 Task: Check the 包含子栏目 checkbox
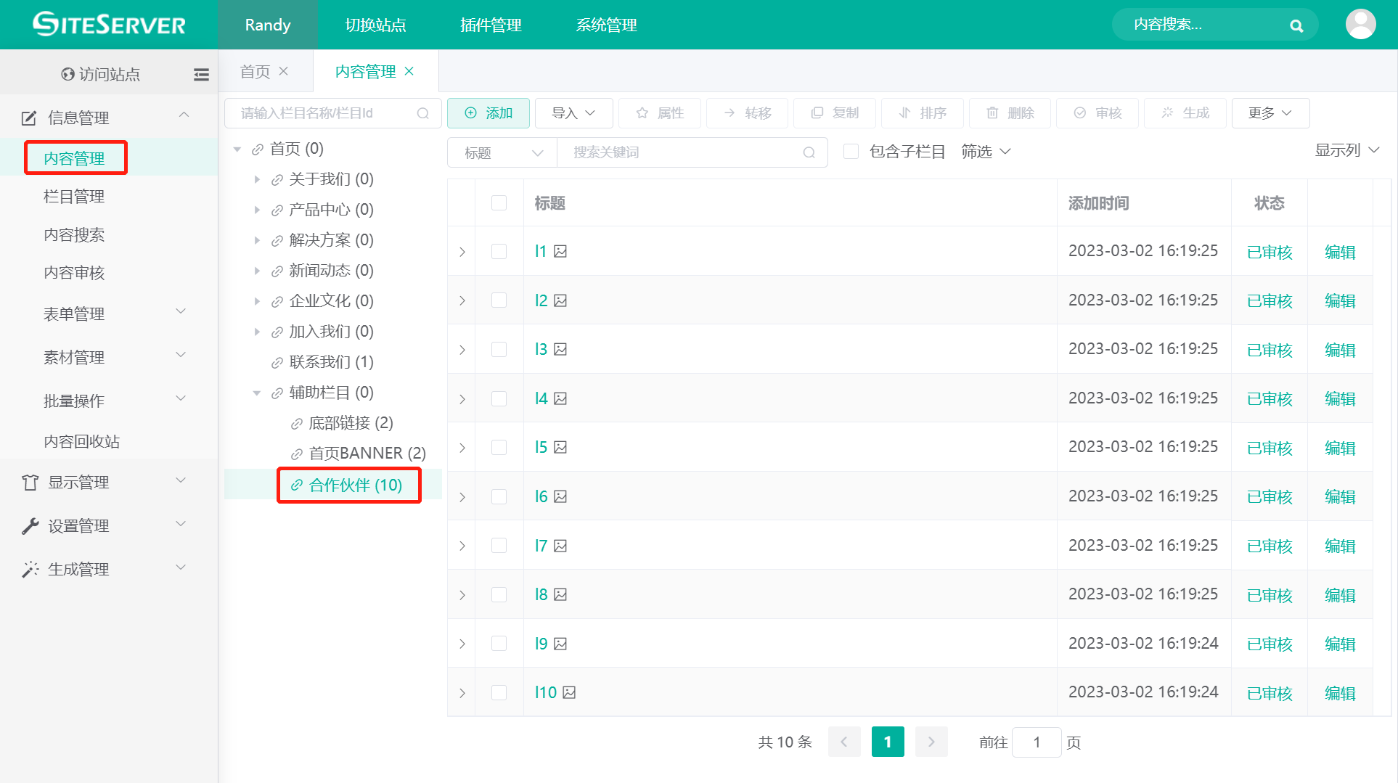851,152
